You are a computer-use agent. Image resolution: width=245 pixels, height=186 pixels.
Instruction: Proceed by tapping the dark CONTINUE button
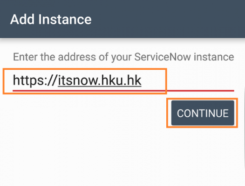point(203,113)
